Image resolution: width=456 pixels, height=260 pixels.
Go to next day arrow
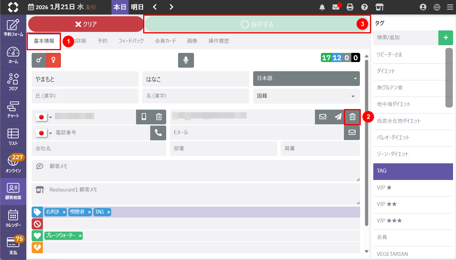click(172, 7)
